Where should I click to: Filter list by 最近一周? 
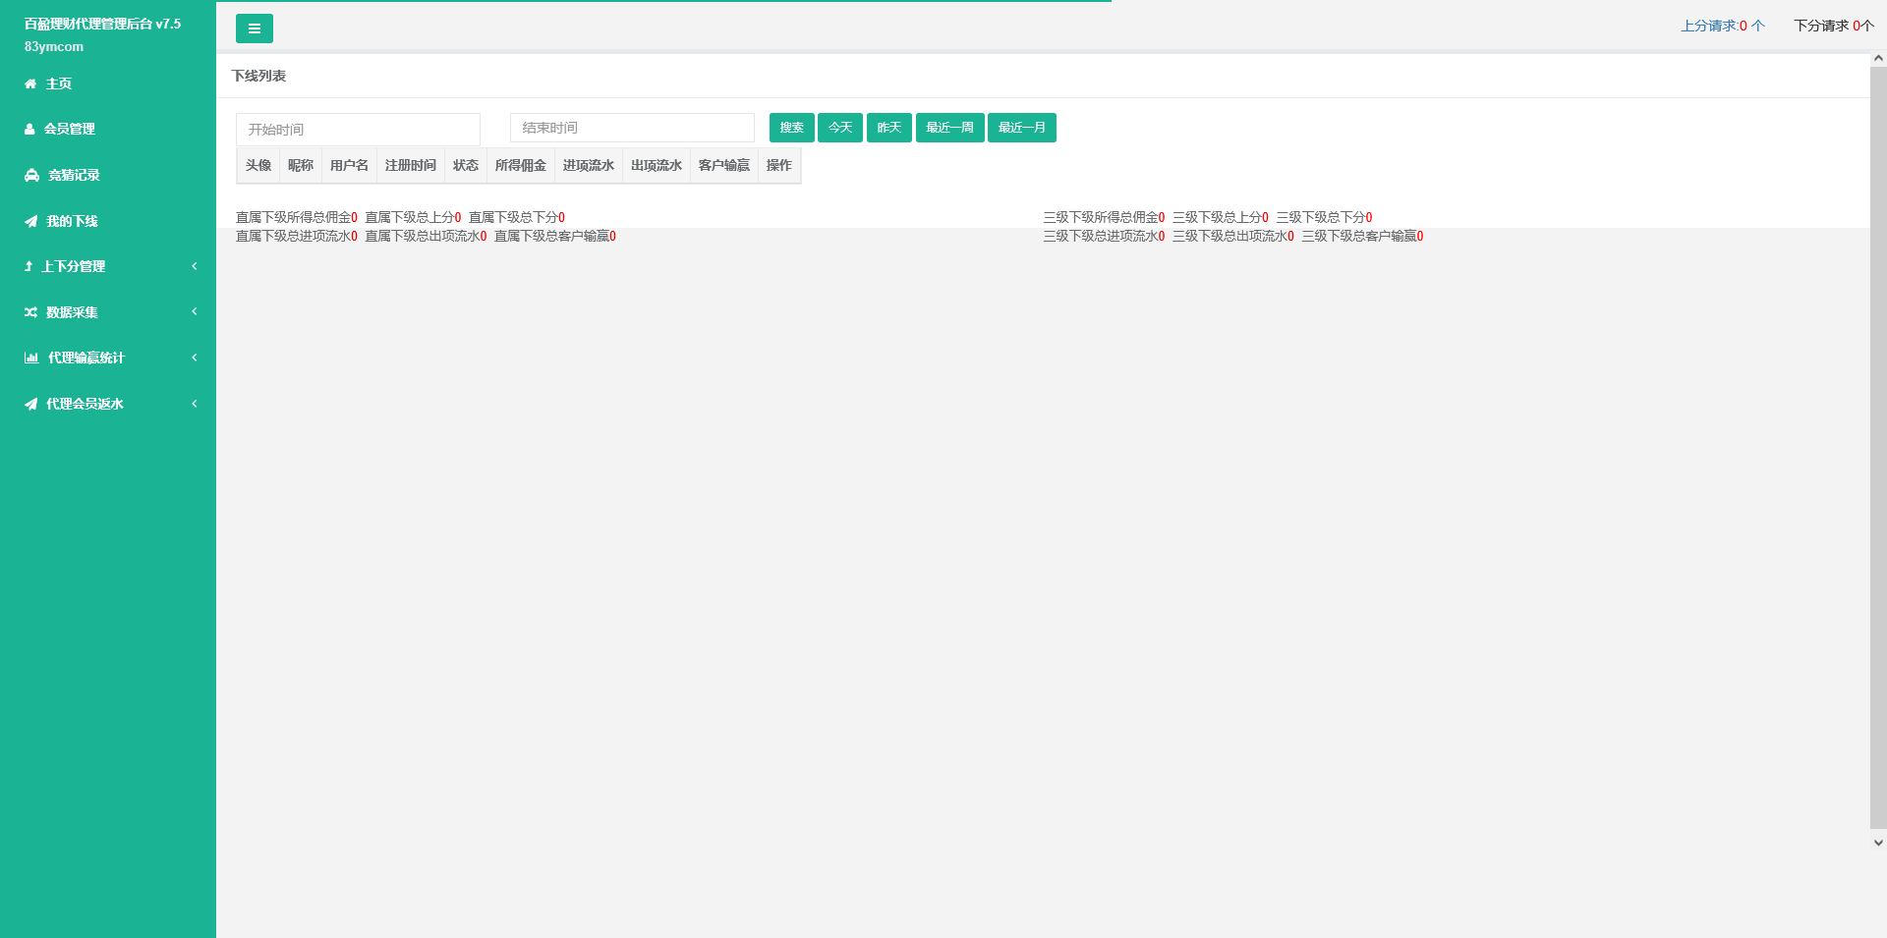949,128
